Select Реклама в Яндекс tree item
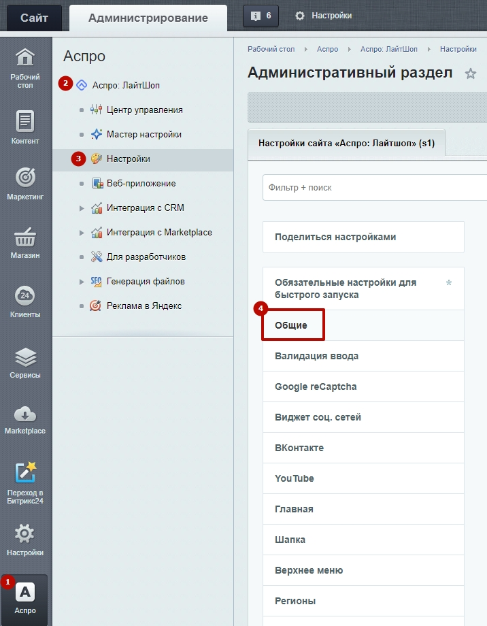Screen dimensions: 487x626 pos(144,306)
